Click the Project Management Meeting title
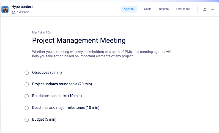This screenshot has height=133, width=219. pyautogui.click(x=79, y=41)
